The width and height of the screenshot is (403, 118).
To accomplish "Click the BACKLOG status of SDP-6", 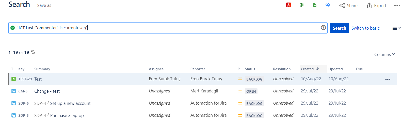I will point(254,104).
